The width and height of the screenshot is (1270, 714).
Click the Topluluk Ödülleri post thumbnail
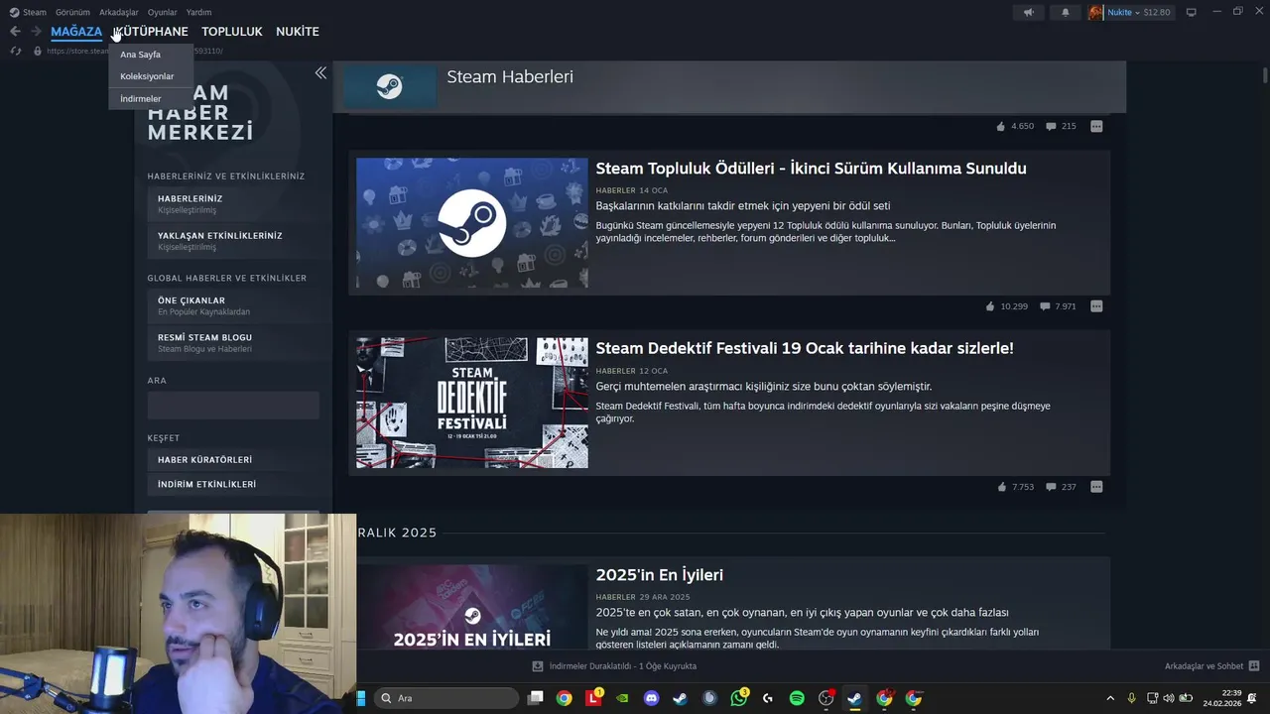pyautogui.click(x=472, y=223)
